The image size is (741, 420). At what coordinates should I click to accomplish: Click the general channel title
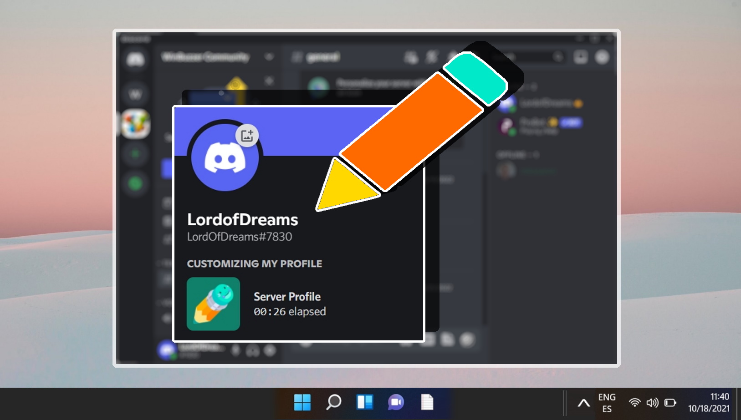[x=323, y=57]
